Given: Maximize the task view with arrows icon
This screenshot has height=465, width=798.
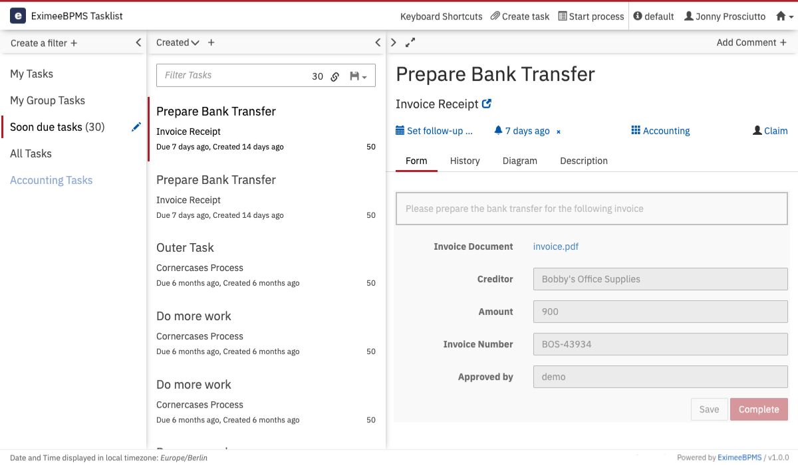Looking at the screenshot, I should tap(410, 43).
